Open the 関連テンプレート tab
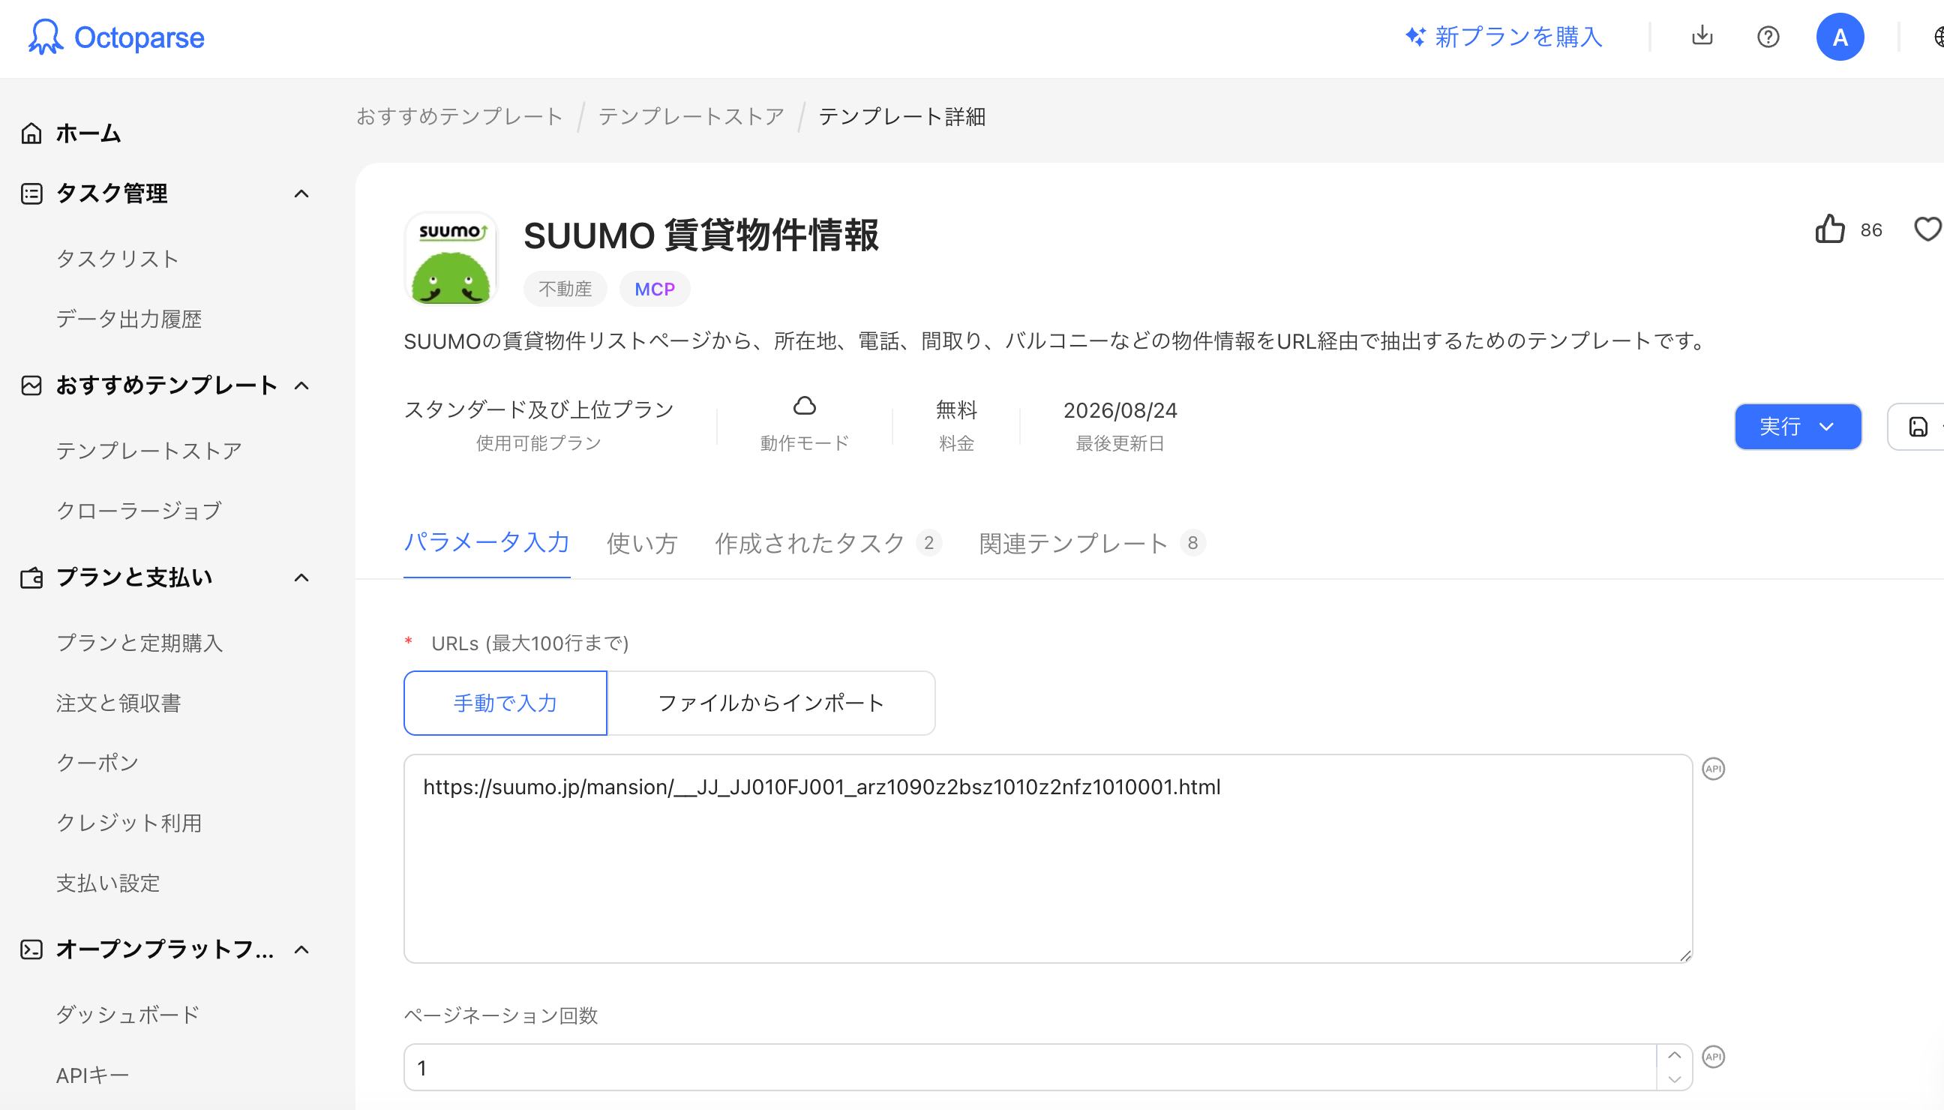 point(1092,543)
